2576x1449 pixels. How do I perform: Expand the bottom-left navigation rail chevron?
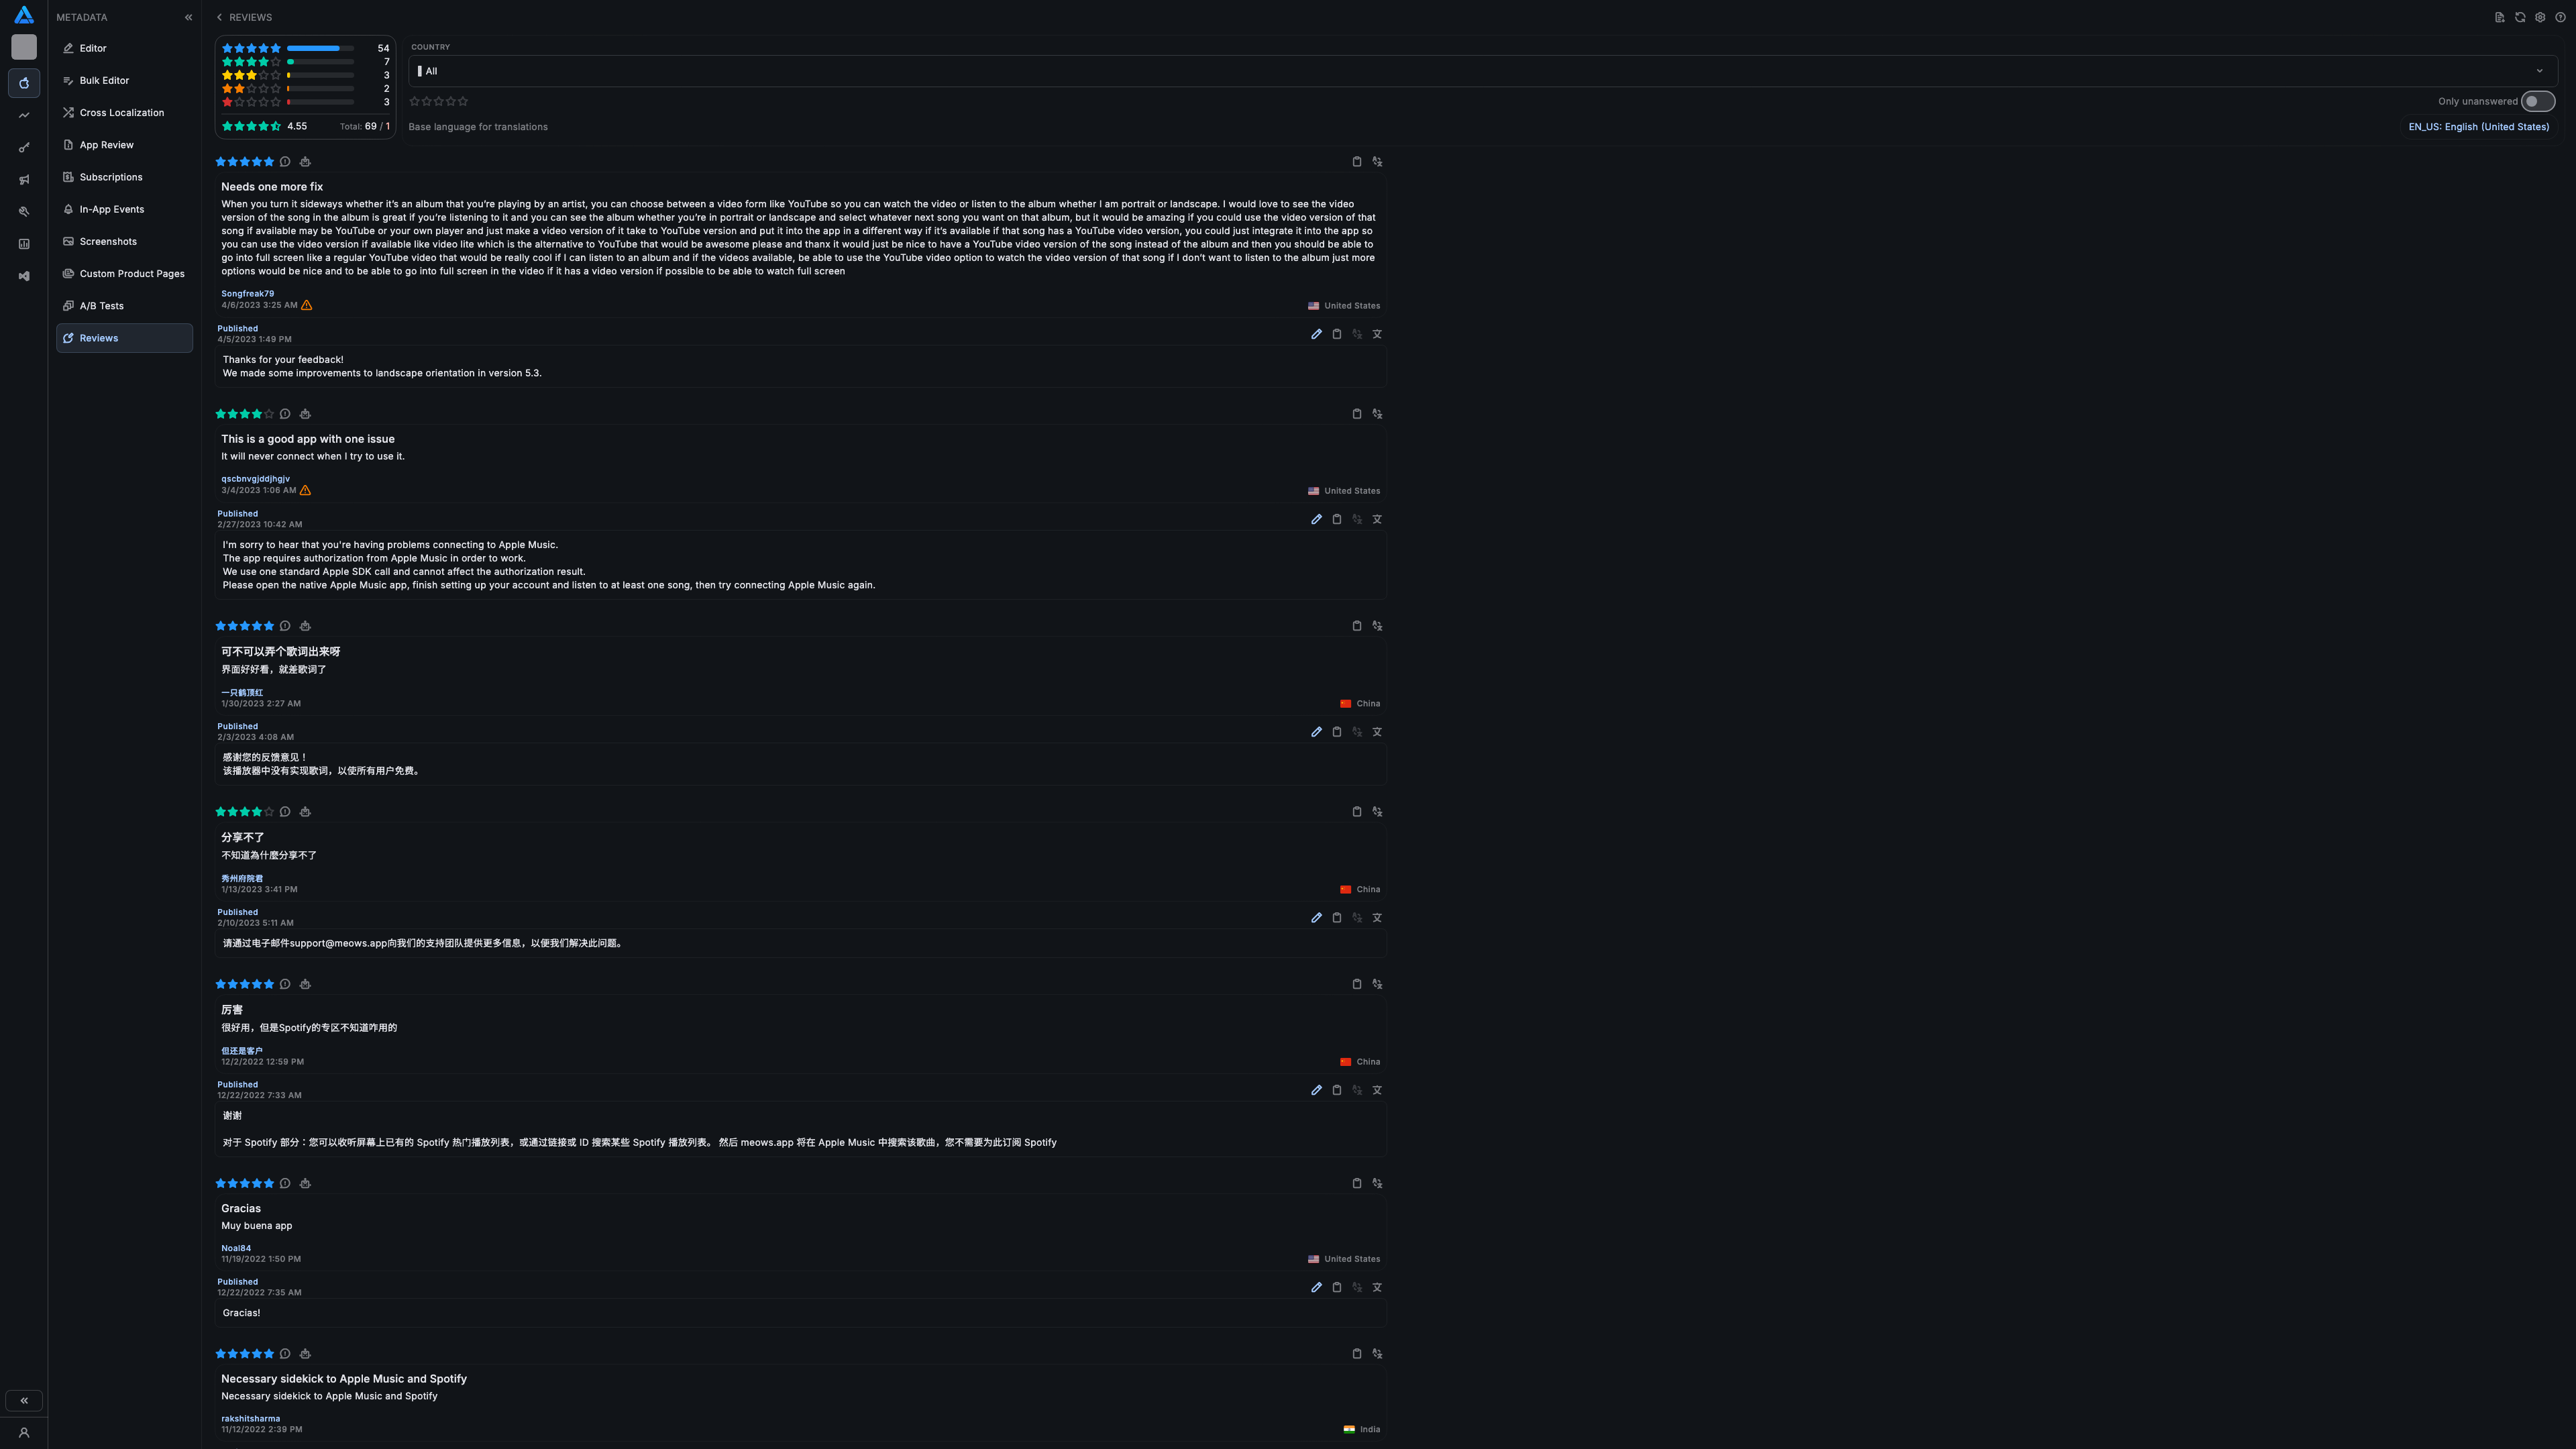[24, 1400]
